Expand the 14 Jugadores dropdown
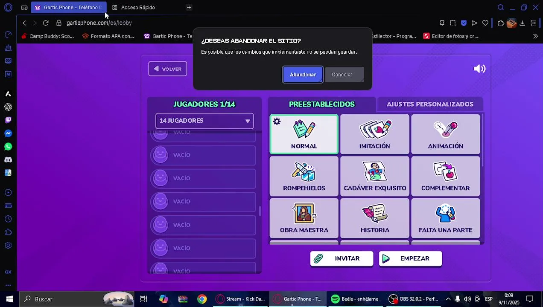Image resolution: width=543 pixels, height=307 pixels. tap(204, 121)
